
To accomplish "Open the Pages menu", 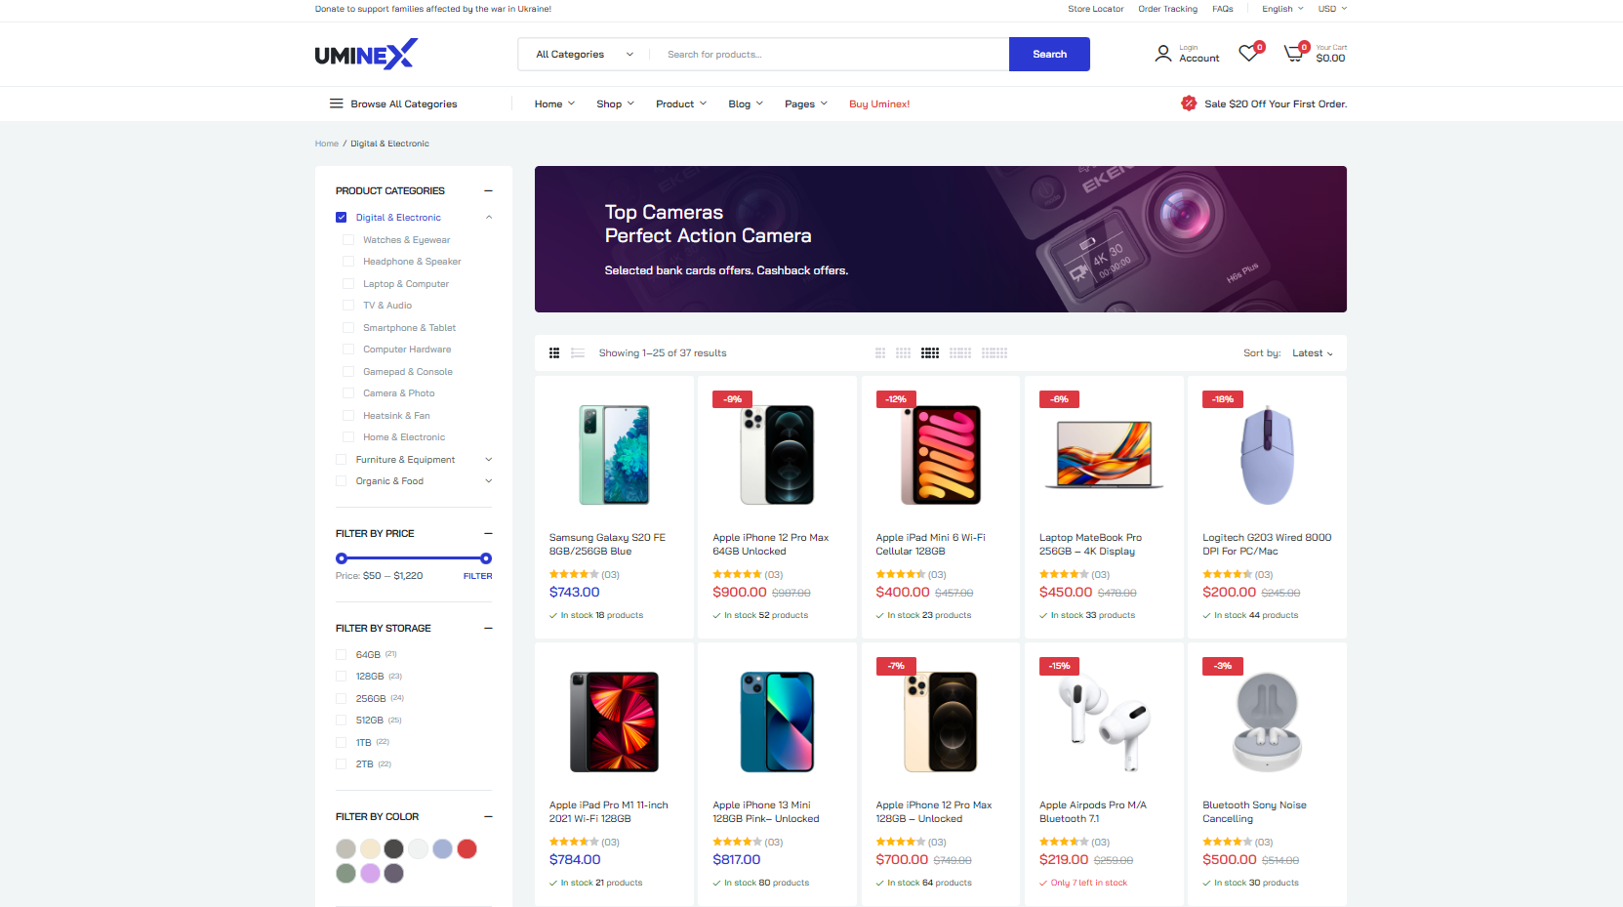I will click(x=805, y=103).
